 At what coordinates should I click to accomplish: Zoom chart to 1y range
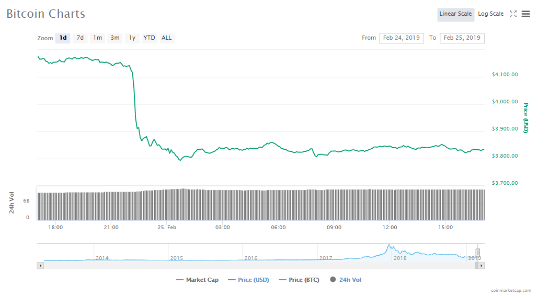[x=132, y=38]
